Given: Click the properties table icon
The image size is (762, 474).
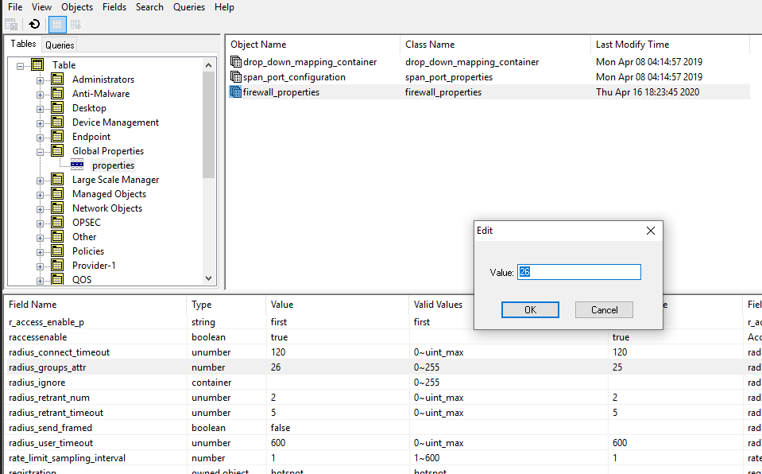Looking at the screenshot, I should pyautogui.click(x=77, y=165).
